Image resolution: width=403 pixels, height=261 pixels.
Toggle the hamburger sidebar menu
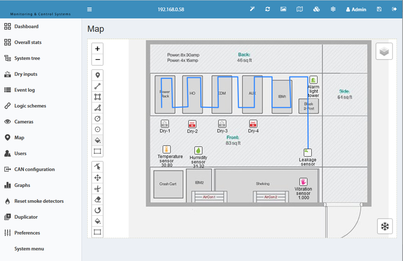tap(89, 9)
